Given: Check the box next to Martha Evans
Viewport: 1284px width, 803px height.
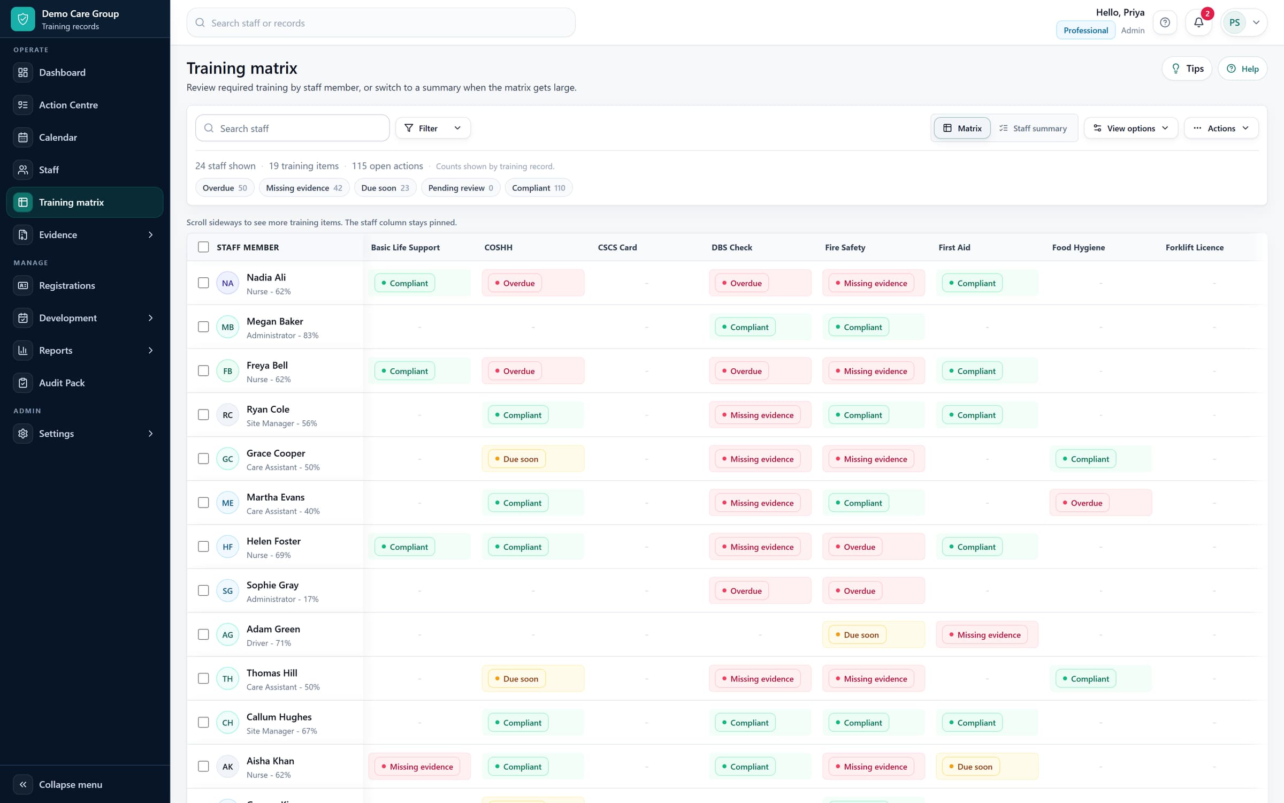Looking at the screenshot, I should (203, 502).
